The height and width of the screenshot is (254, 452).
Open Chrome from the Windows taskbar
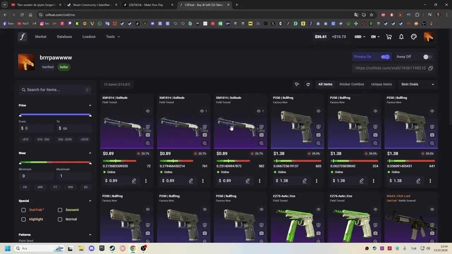click(x=133, y=248)
